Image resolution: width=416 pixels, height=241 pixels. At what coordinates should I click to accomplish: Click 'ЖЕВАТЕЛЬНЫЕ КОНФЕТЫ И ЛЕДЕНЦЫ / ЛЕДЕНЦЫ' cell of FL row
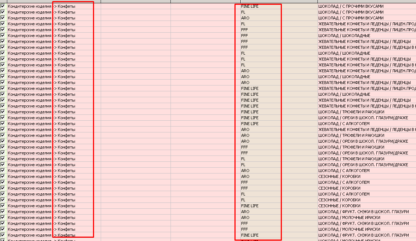pos(367,59)
